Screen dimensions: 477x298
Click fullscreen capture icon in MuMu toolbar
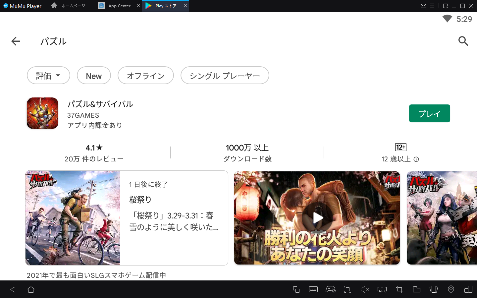point(347,289)
